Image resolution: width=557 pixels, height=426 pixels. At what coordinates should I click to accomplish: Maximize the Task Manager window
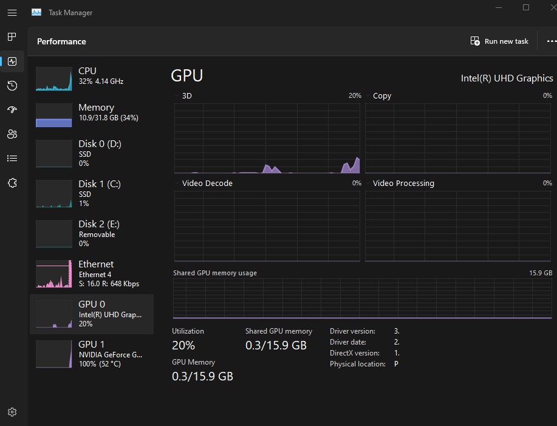coord(526,7)
